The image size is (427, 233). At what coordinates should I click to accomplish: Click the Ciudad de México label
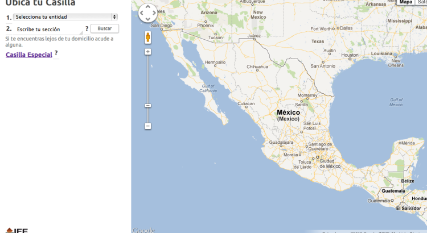(330, 164)
